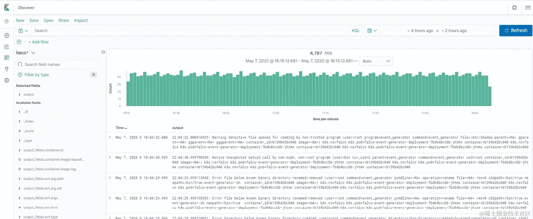Click the '~ 2 hours ago' end time
The image size is (533, 219).
(454, 31)
